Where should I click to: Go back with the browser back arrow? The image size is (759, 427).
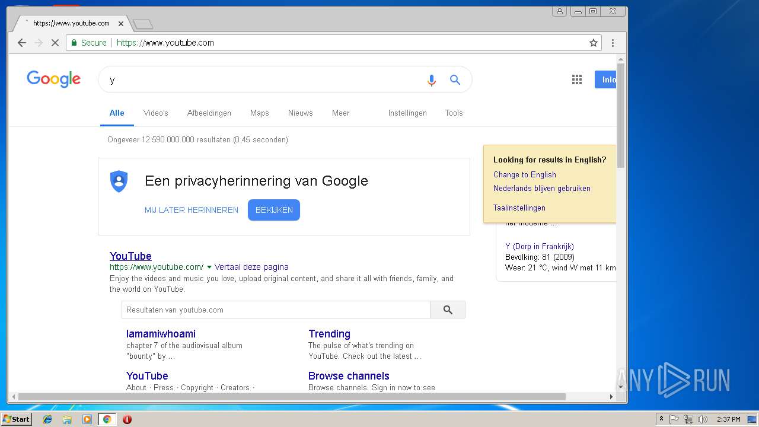point(22,43)
